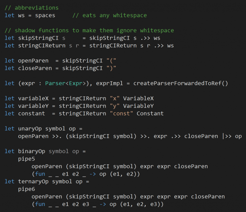Click the capitalized Constant union case
The width and height of the screenshot is (246, 212).
(x=150, y=113)
